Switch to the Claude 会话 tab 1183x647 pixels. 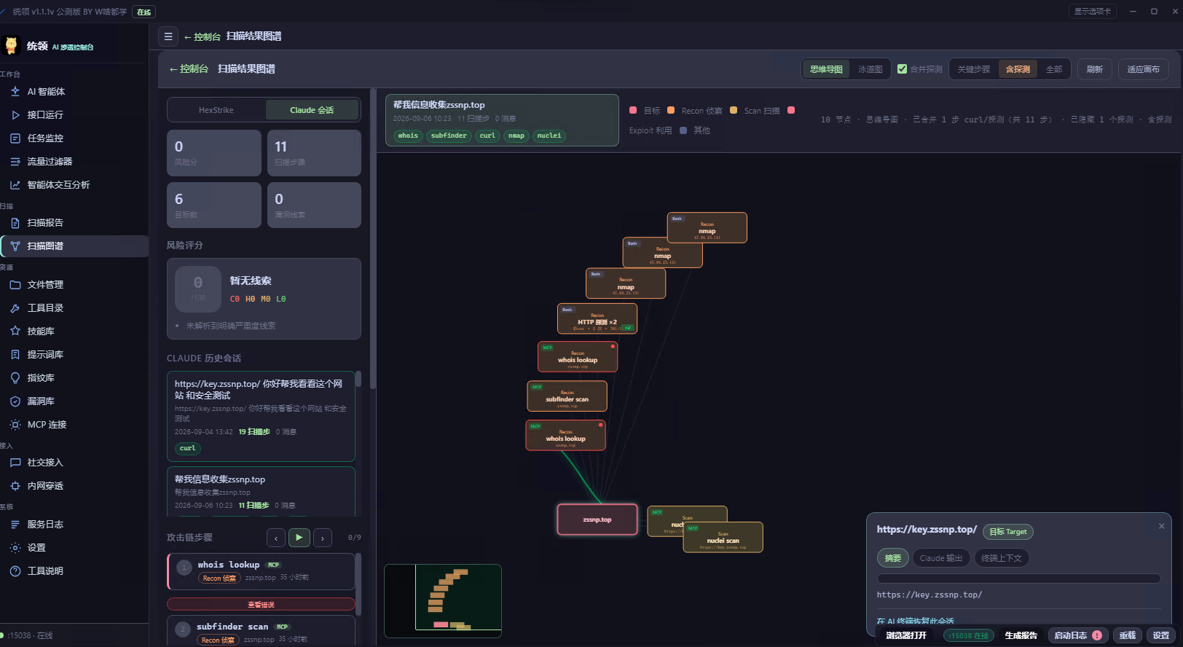pos(312,110)
